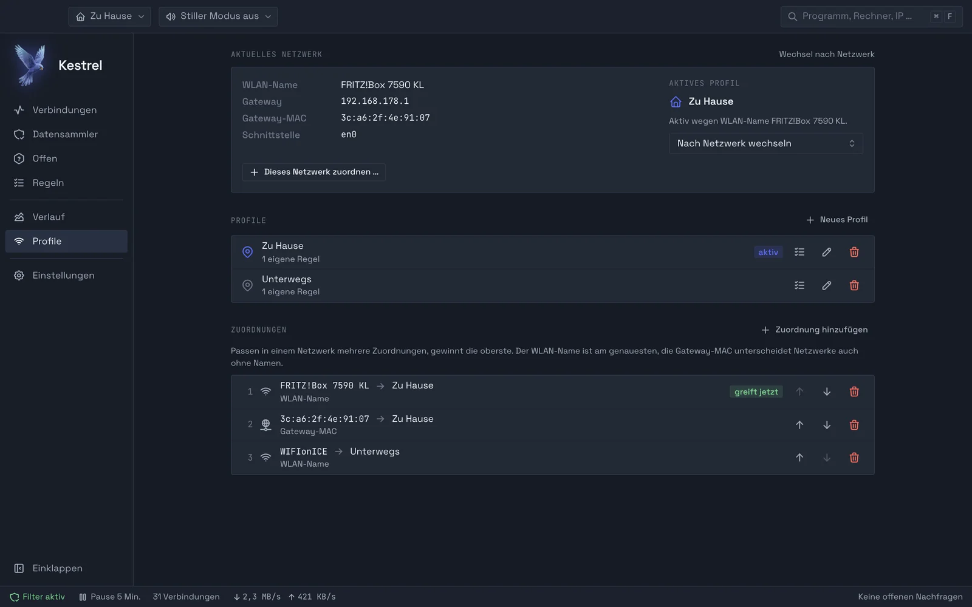Open the Stiller Modus aus dropdown
This screenshot has width=972, height=607.
click(218, 16)
